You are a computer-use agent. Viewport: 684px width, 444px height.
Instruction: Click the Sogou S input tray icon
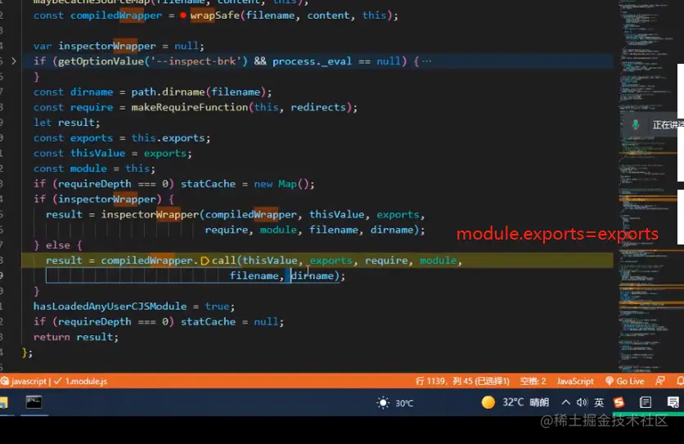pyautogui.click(x=619, y=402)
